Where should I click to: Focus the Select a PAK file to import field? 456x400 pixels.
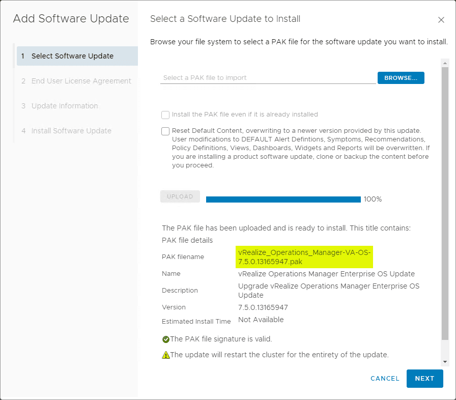tap(268, 78)
